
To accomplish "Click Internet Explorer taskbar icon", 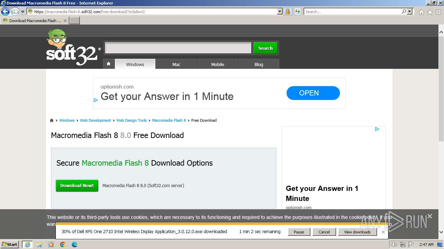I will click(27, 245).
